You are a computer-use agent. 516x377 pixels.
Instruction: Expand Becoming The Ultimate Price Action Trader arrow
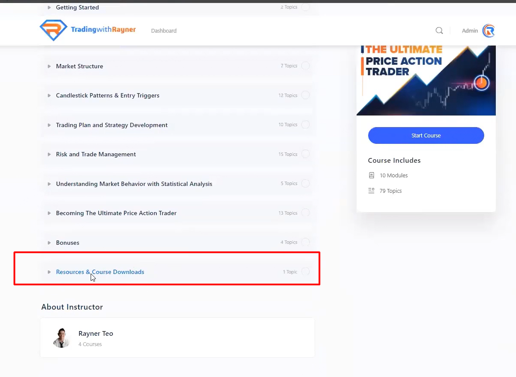point(49,213)
